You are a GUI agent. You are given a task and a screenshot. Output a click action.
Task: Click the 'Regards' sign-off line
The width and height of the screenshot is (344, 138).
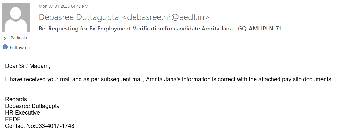click(x=16, y=99)
